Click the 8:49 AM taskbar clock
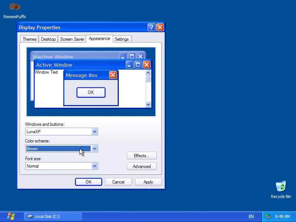Viewport: 296px width, 222px height. coord(282,216)
